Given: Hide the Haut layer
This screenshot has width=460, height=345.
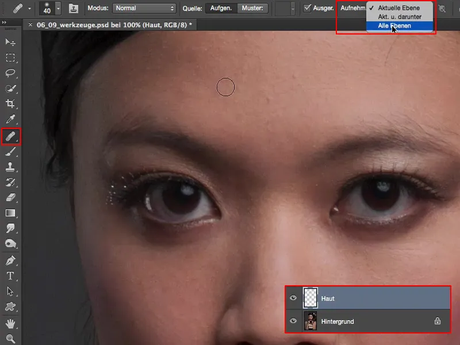Looking at the screenshot, I should [294, 298].
